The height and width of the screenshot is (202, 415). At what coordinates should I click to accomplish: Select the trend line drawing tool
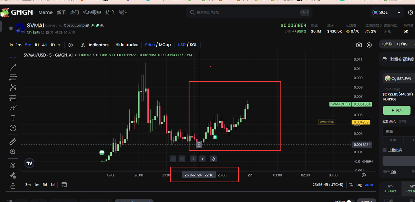[x=13, y=67]
